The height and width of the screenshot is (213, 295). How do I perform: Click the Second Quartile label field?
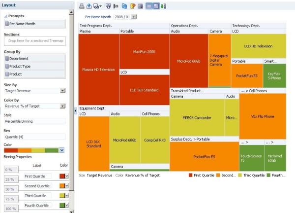(x=38, y=186)
